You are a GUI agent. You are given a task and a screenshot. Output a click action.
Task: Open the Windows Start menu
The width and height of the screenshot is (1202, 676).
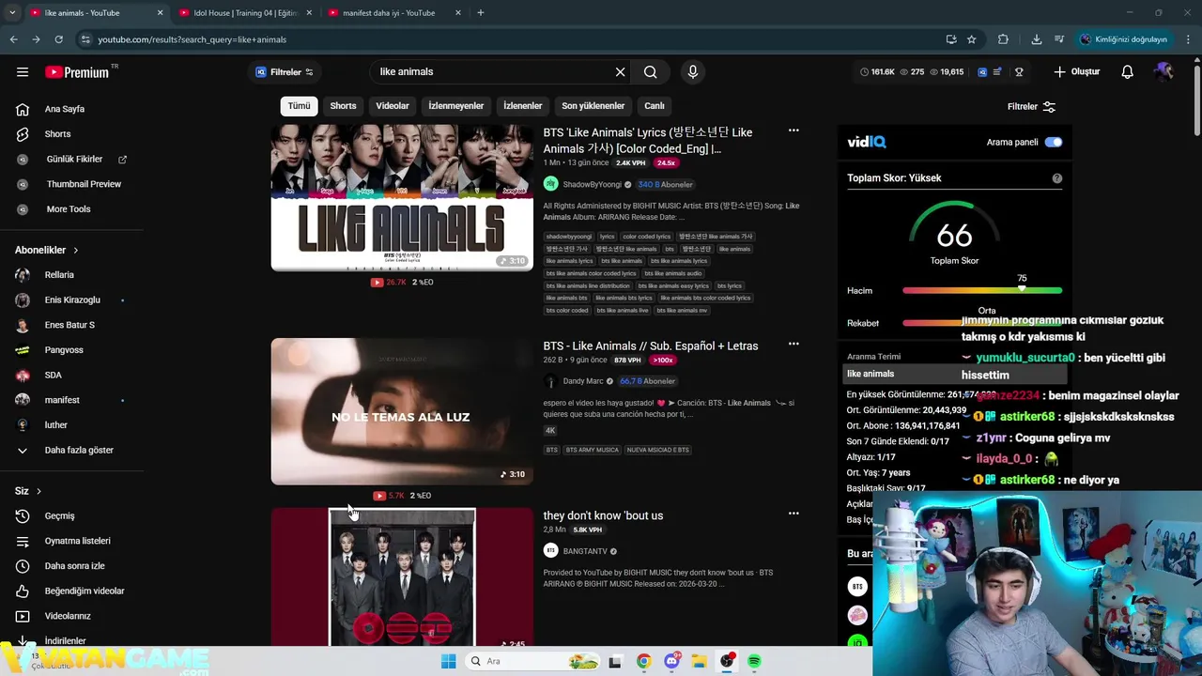point(448,662)
